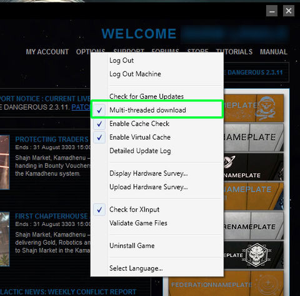The width and height of the screenshot is (300, 296).
Task: Enable Detailed Update Log option
Action: point(157,151)
